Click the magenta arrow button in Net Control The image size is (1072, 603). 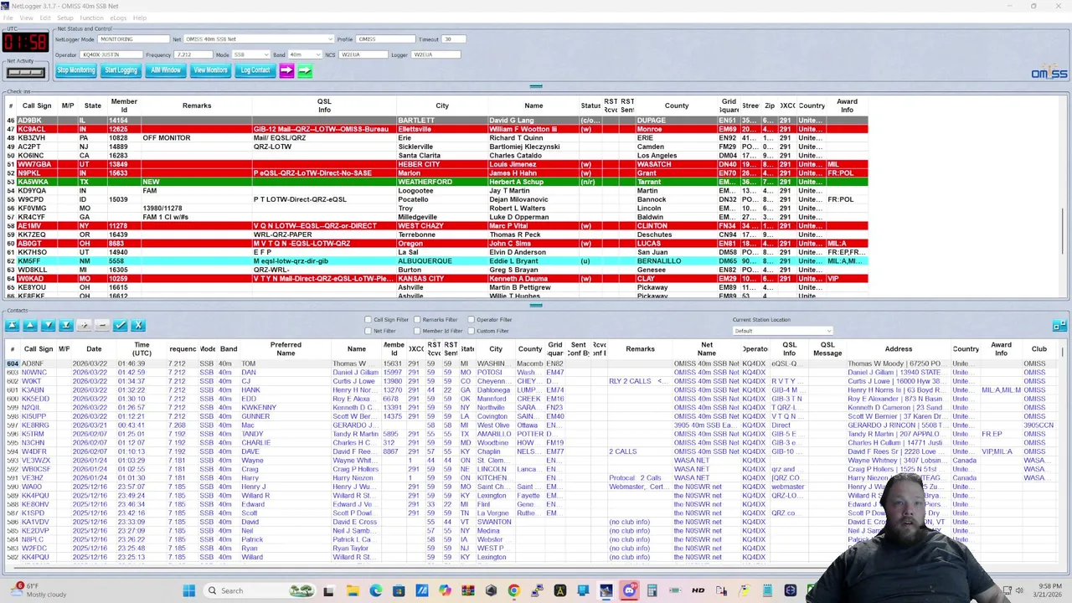coord(286,71)
